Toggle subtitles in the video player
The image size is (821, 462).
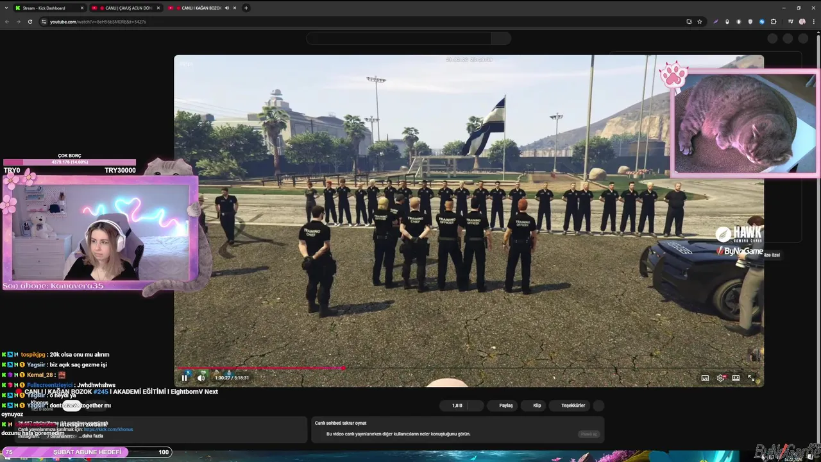click(705, 379)
